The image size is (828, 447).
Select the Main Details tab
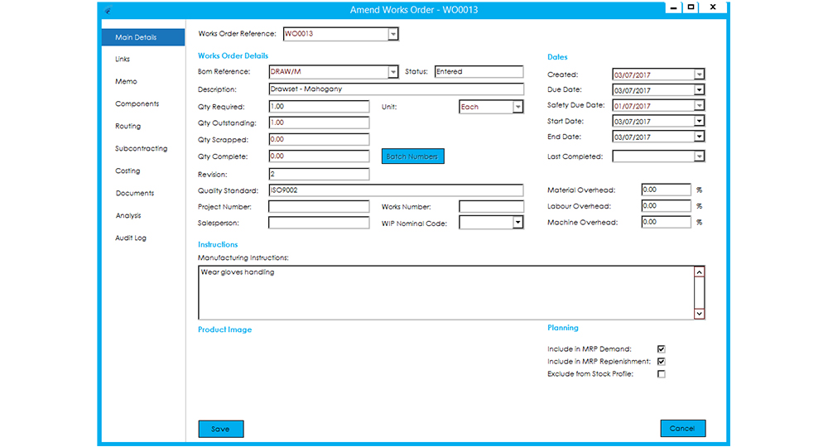[x=143, y=37]
